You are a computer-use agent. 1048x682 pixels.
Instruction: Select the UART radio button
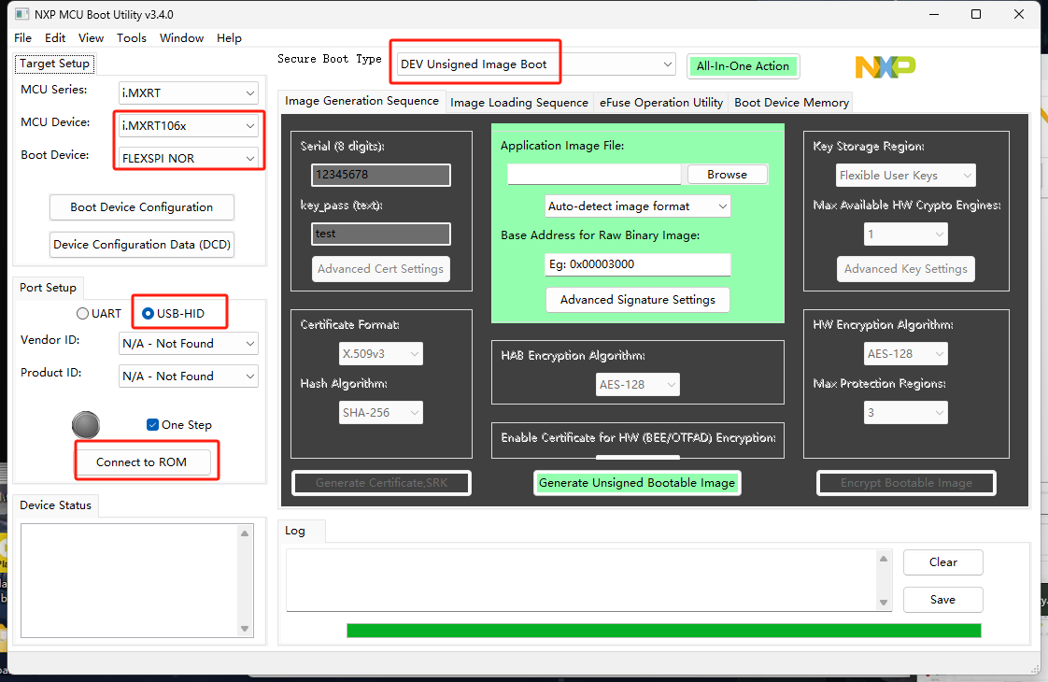pos(99,314)
